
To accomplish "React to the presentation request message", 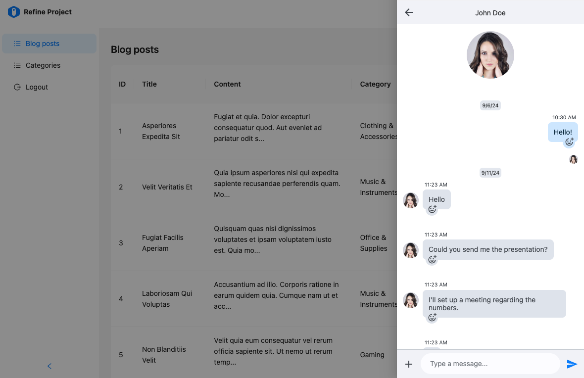I will [x=432, y=259].
